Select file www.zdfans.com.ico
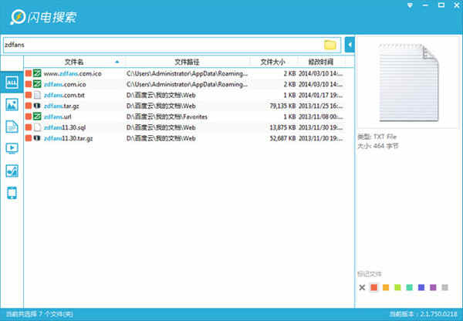 [x=73, y=73]
